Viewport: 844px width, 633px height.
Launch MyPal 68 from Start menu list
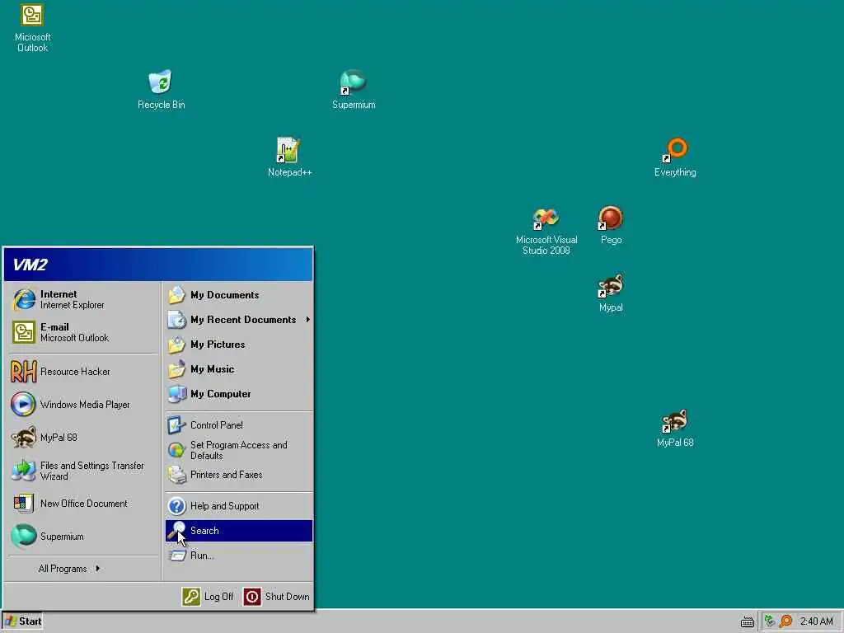pos(83,437)
